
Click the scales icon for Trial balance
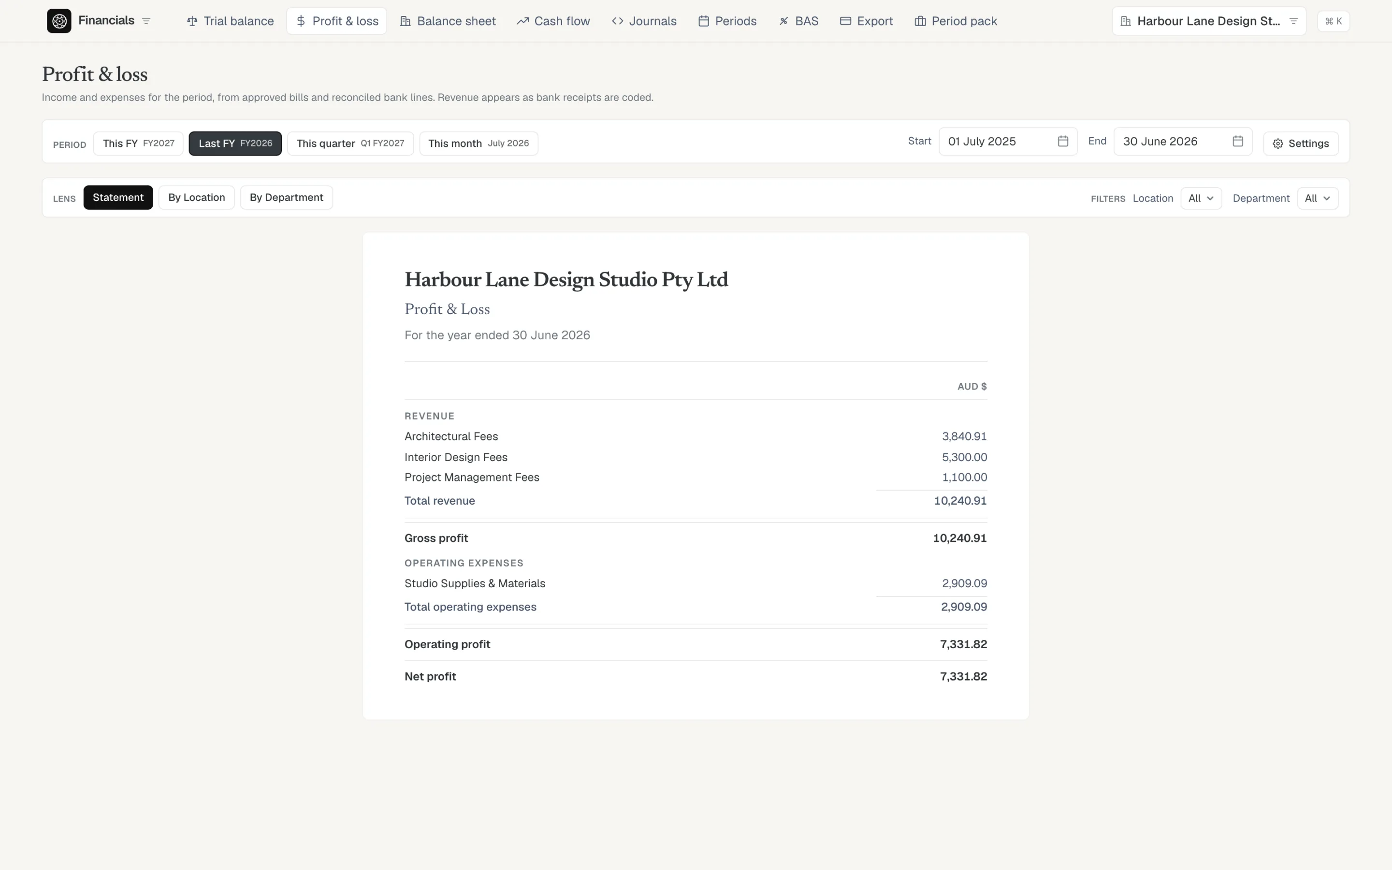(x=192, y=21)
